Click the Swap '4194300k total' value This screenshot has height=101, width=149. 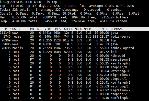pyautogui.click(x=25, y=21)
